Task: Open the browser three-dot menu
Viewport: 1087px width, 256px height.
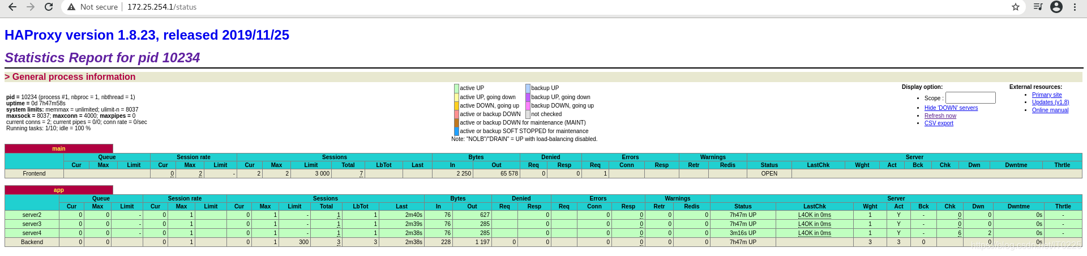Action: point(1075,7)
